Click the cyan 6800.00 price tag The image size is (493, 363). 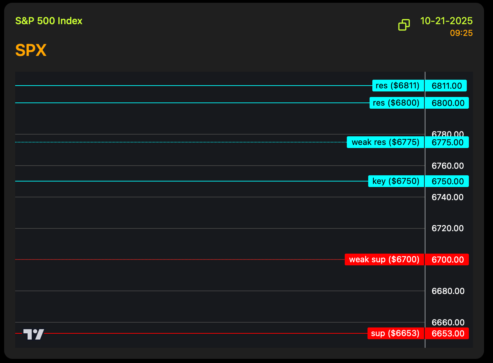tap(447, 103)
